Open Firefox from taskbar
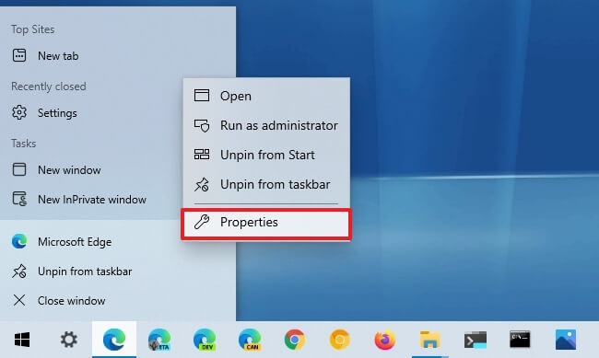The height and width of the screenshot is (358, 599). coord(384,340)
